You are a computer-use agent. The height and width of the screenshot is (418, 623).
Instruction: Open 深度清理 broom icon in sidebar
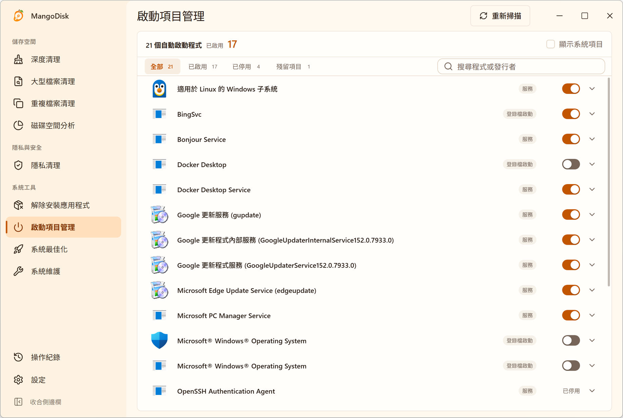click(18, 59)
